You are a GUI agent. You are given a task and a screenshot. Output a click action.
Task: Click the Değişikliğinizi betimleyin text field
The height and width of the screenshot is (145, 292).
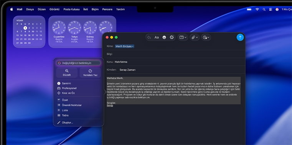pyautogui.click(x=78, y=63)
